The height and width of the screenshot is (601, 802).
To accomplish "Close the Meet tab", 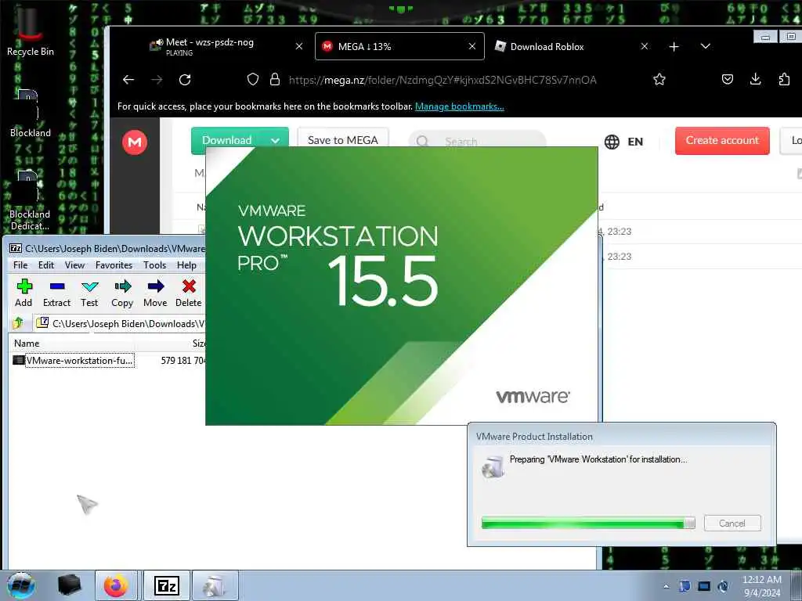I will pyautogui.click(x=299, y=46).
